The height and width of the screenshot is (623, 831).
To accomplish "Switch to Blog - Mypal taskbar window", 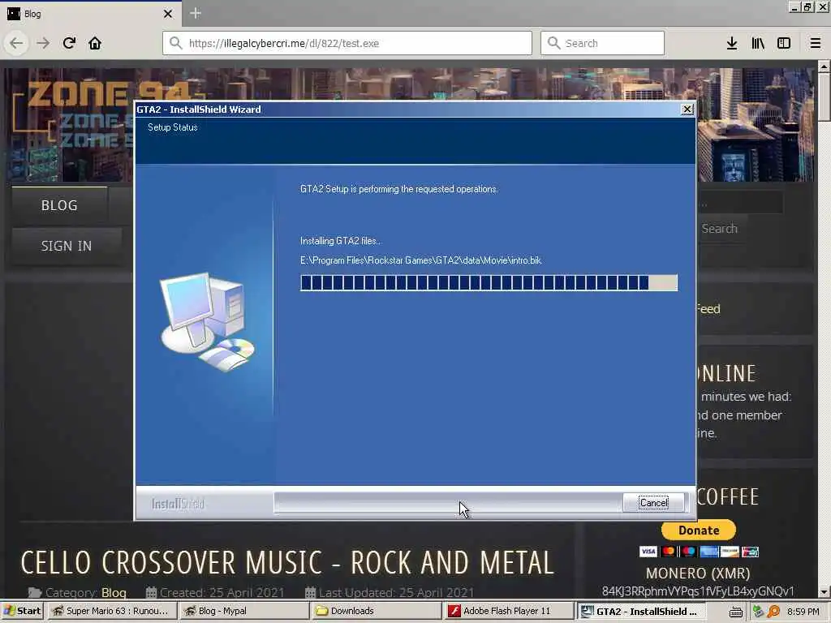I will (x=243, y=611).
